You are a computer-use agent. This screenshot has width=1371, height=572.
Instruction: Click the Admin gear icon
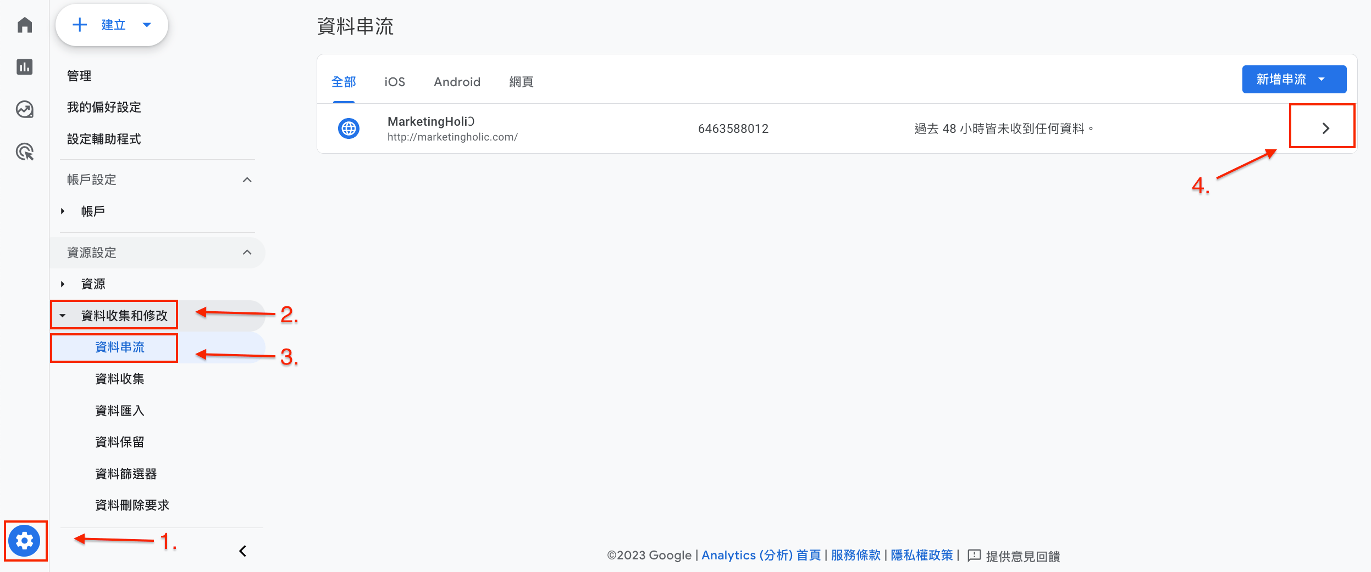pos(25,541)
